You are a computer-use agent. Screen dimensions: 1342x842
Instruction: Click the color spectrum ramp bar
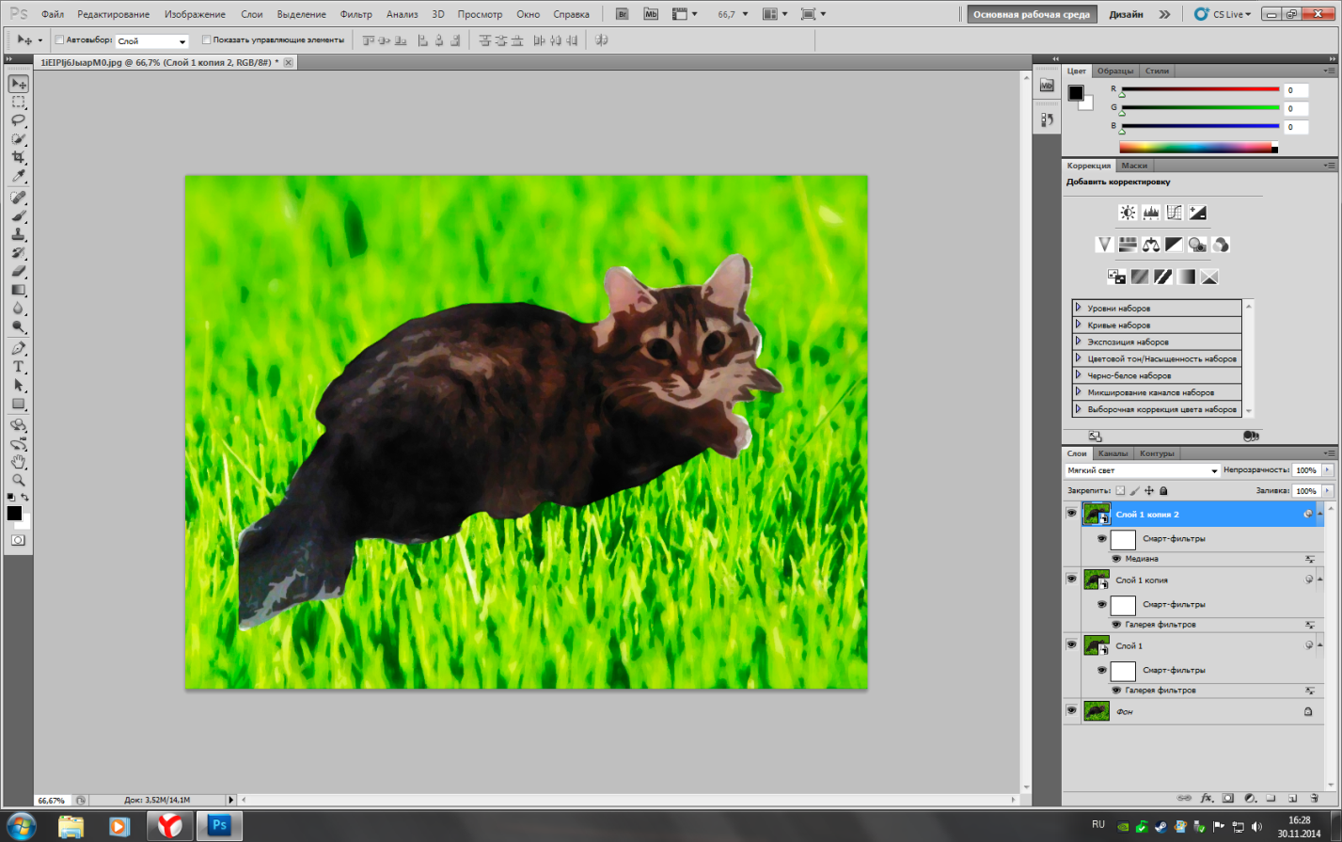1198,148
